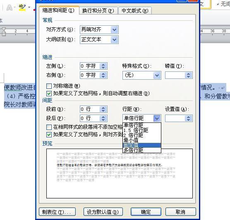This screenshot has width=230, height=220.
Task: Confirm with the 确定 button
Action: (146, 212)
